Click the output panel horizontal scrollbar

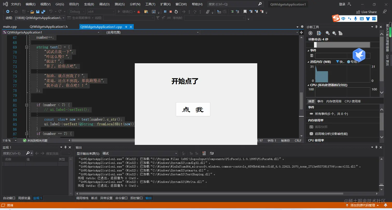click(211, 193)
